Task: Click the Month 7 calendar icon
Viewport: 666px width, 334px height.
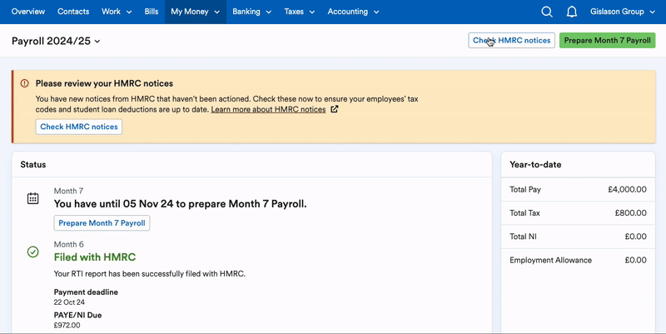Action: [x=32, y=198]
